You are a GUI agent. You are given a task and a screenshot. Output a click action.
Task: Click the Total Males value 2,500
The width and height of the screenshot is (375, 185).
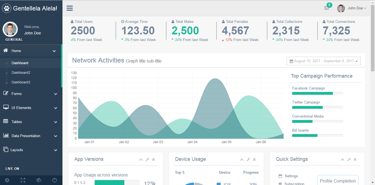tap(185, 31)
